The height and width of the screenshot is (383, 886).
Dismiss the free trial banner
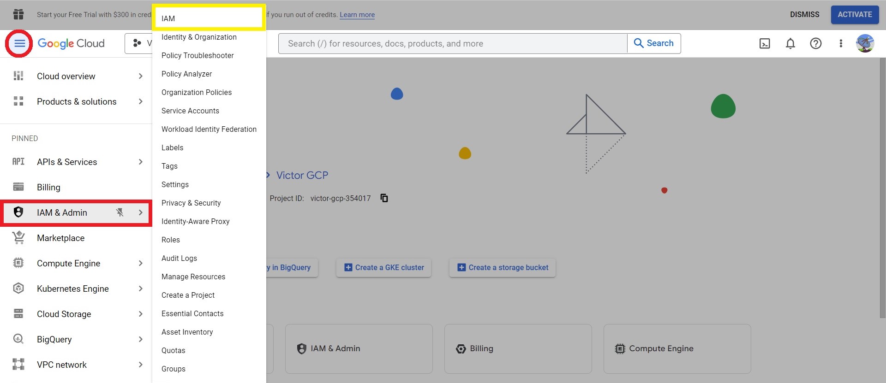coord(804,14)
